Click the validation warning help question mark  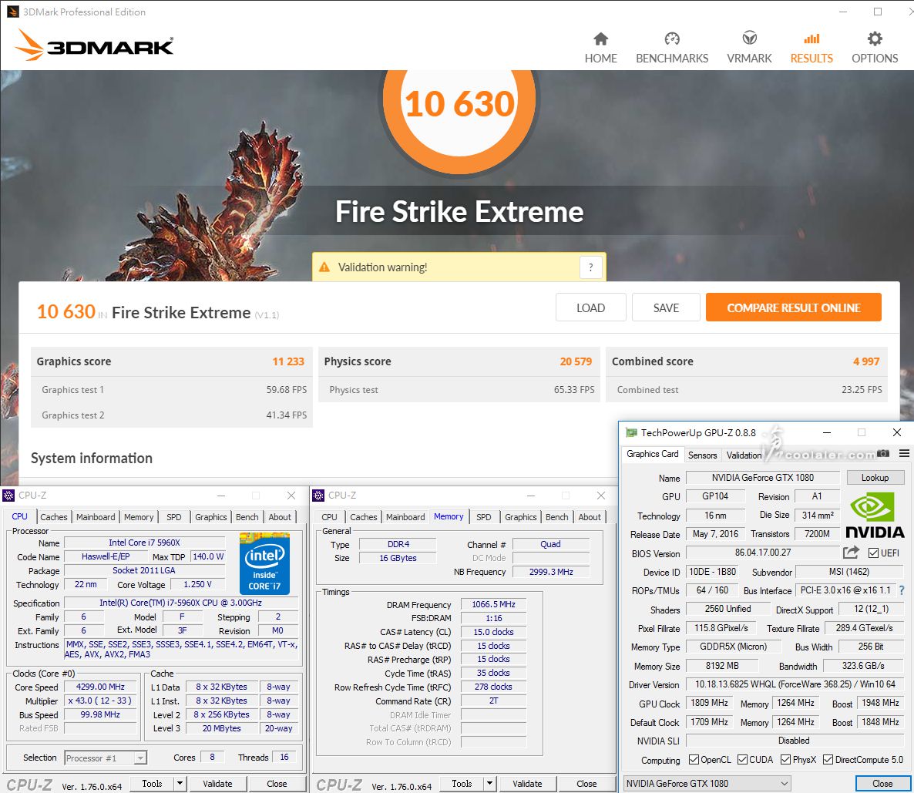(x=590, y=267)
